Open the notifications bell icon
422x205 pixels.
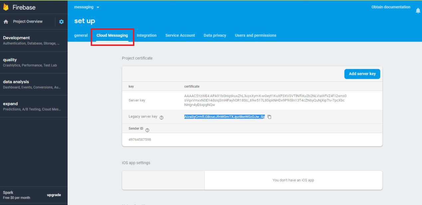[x=418, y=11]
